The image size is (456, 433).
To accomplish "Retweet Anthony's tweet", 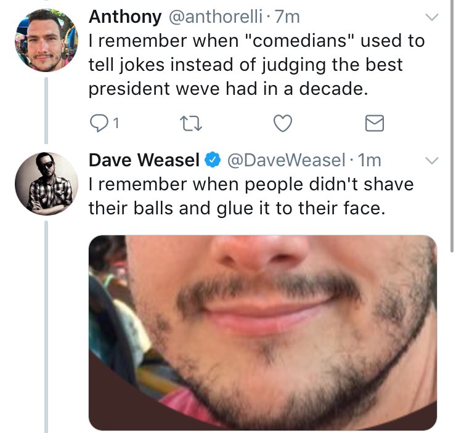I will pos(191,123).
